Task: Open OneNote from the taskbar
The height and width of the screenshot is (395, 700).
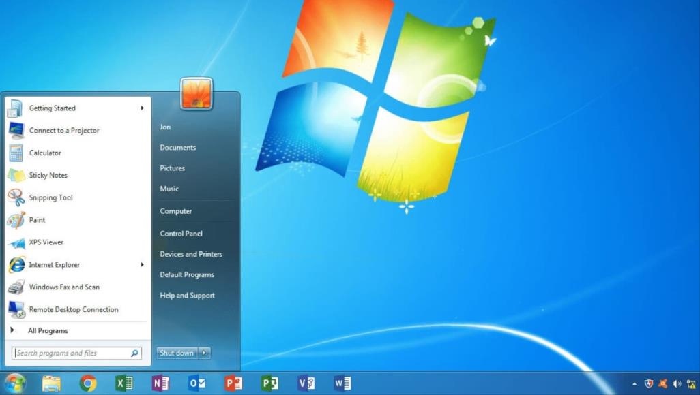Action: tap(160, 383)
